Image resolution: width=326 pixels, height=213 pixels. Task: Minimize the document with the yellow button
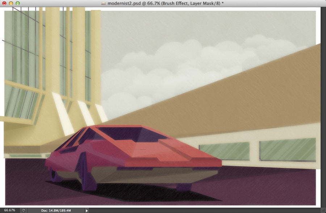click(x=11, y=3)
